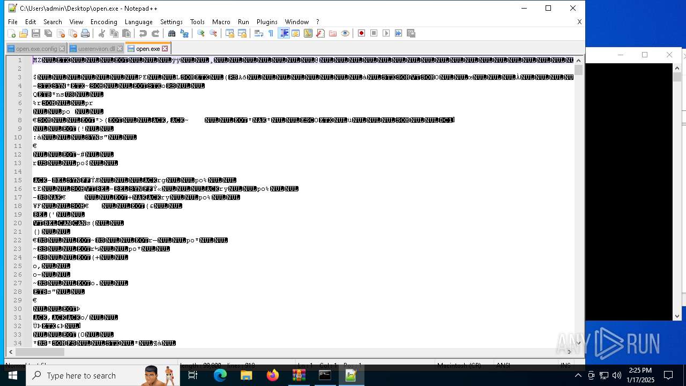Toggle synchronize vertical scrolling icon

coord(230,33)
